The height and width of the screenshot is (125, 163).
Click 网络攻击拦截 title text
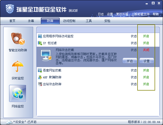pyautogui.click(x=65, y=50)
